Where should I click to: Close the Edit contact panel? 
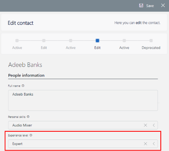[163, 5]
